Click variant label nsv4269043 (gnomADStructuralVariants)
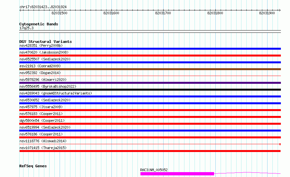 56,93
